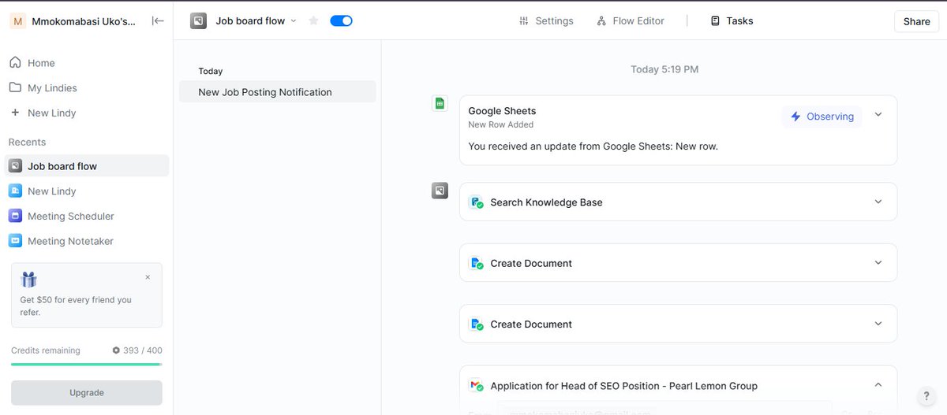The image size is (947, 415).
Task: Star the Job board flow
Action: [313, 21]
